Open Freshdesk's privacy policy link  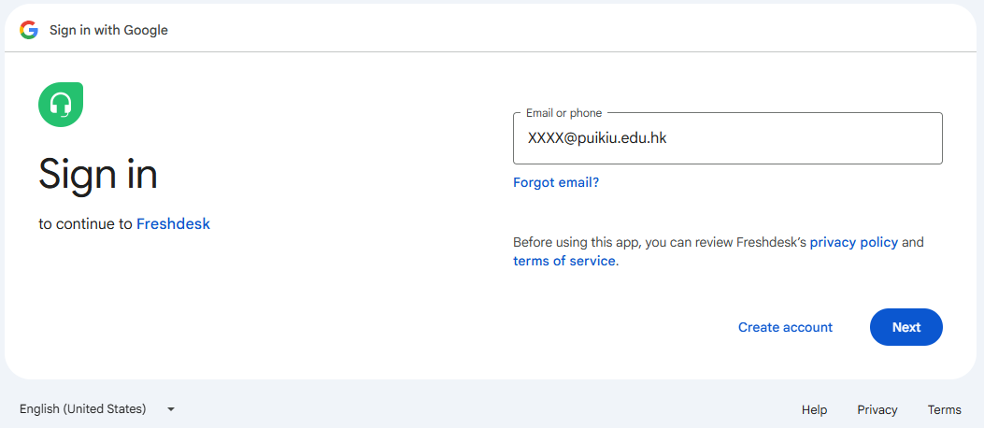[854, 242]
